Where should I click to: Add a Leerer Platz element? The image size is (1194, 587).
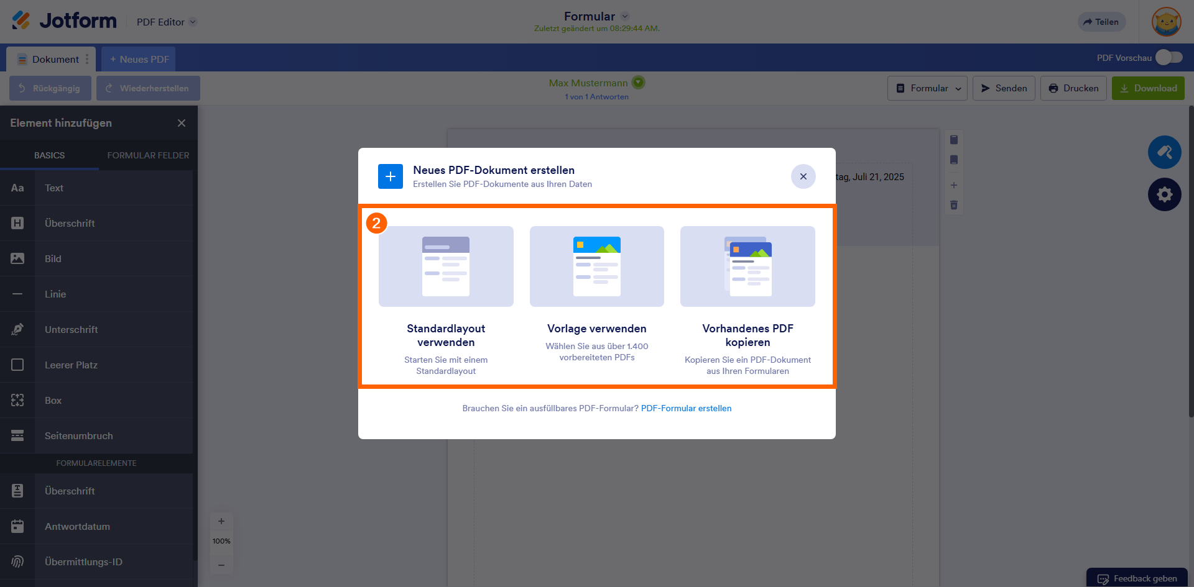96,365
